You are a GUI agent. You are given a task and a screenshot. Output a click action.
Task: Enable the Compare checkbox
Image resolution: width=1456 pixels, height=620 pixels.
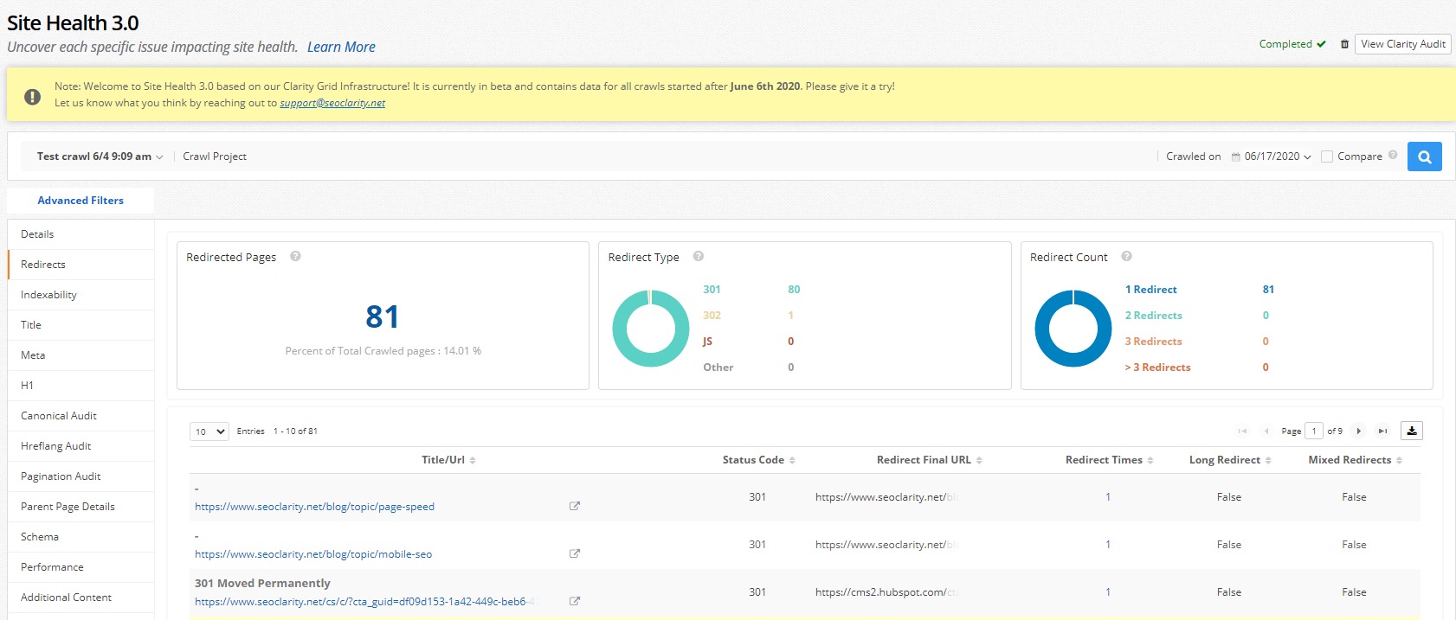tap(1326, 157)
